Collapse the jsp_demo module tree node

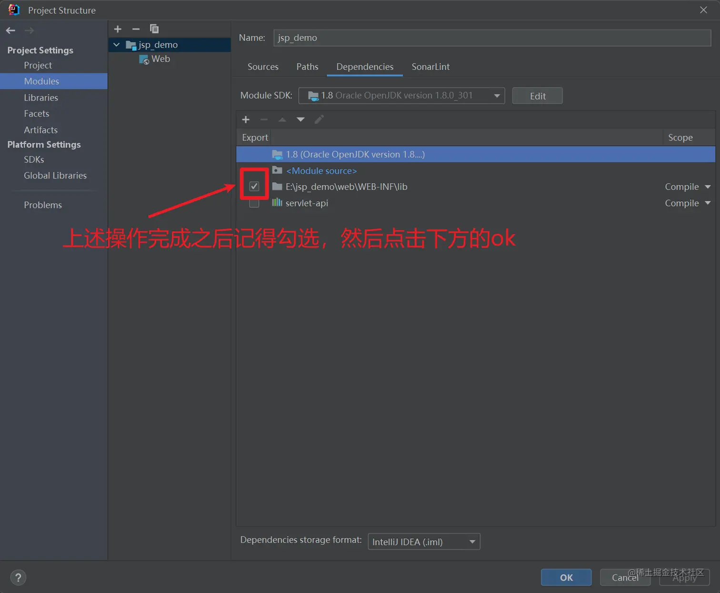116,45
